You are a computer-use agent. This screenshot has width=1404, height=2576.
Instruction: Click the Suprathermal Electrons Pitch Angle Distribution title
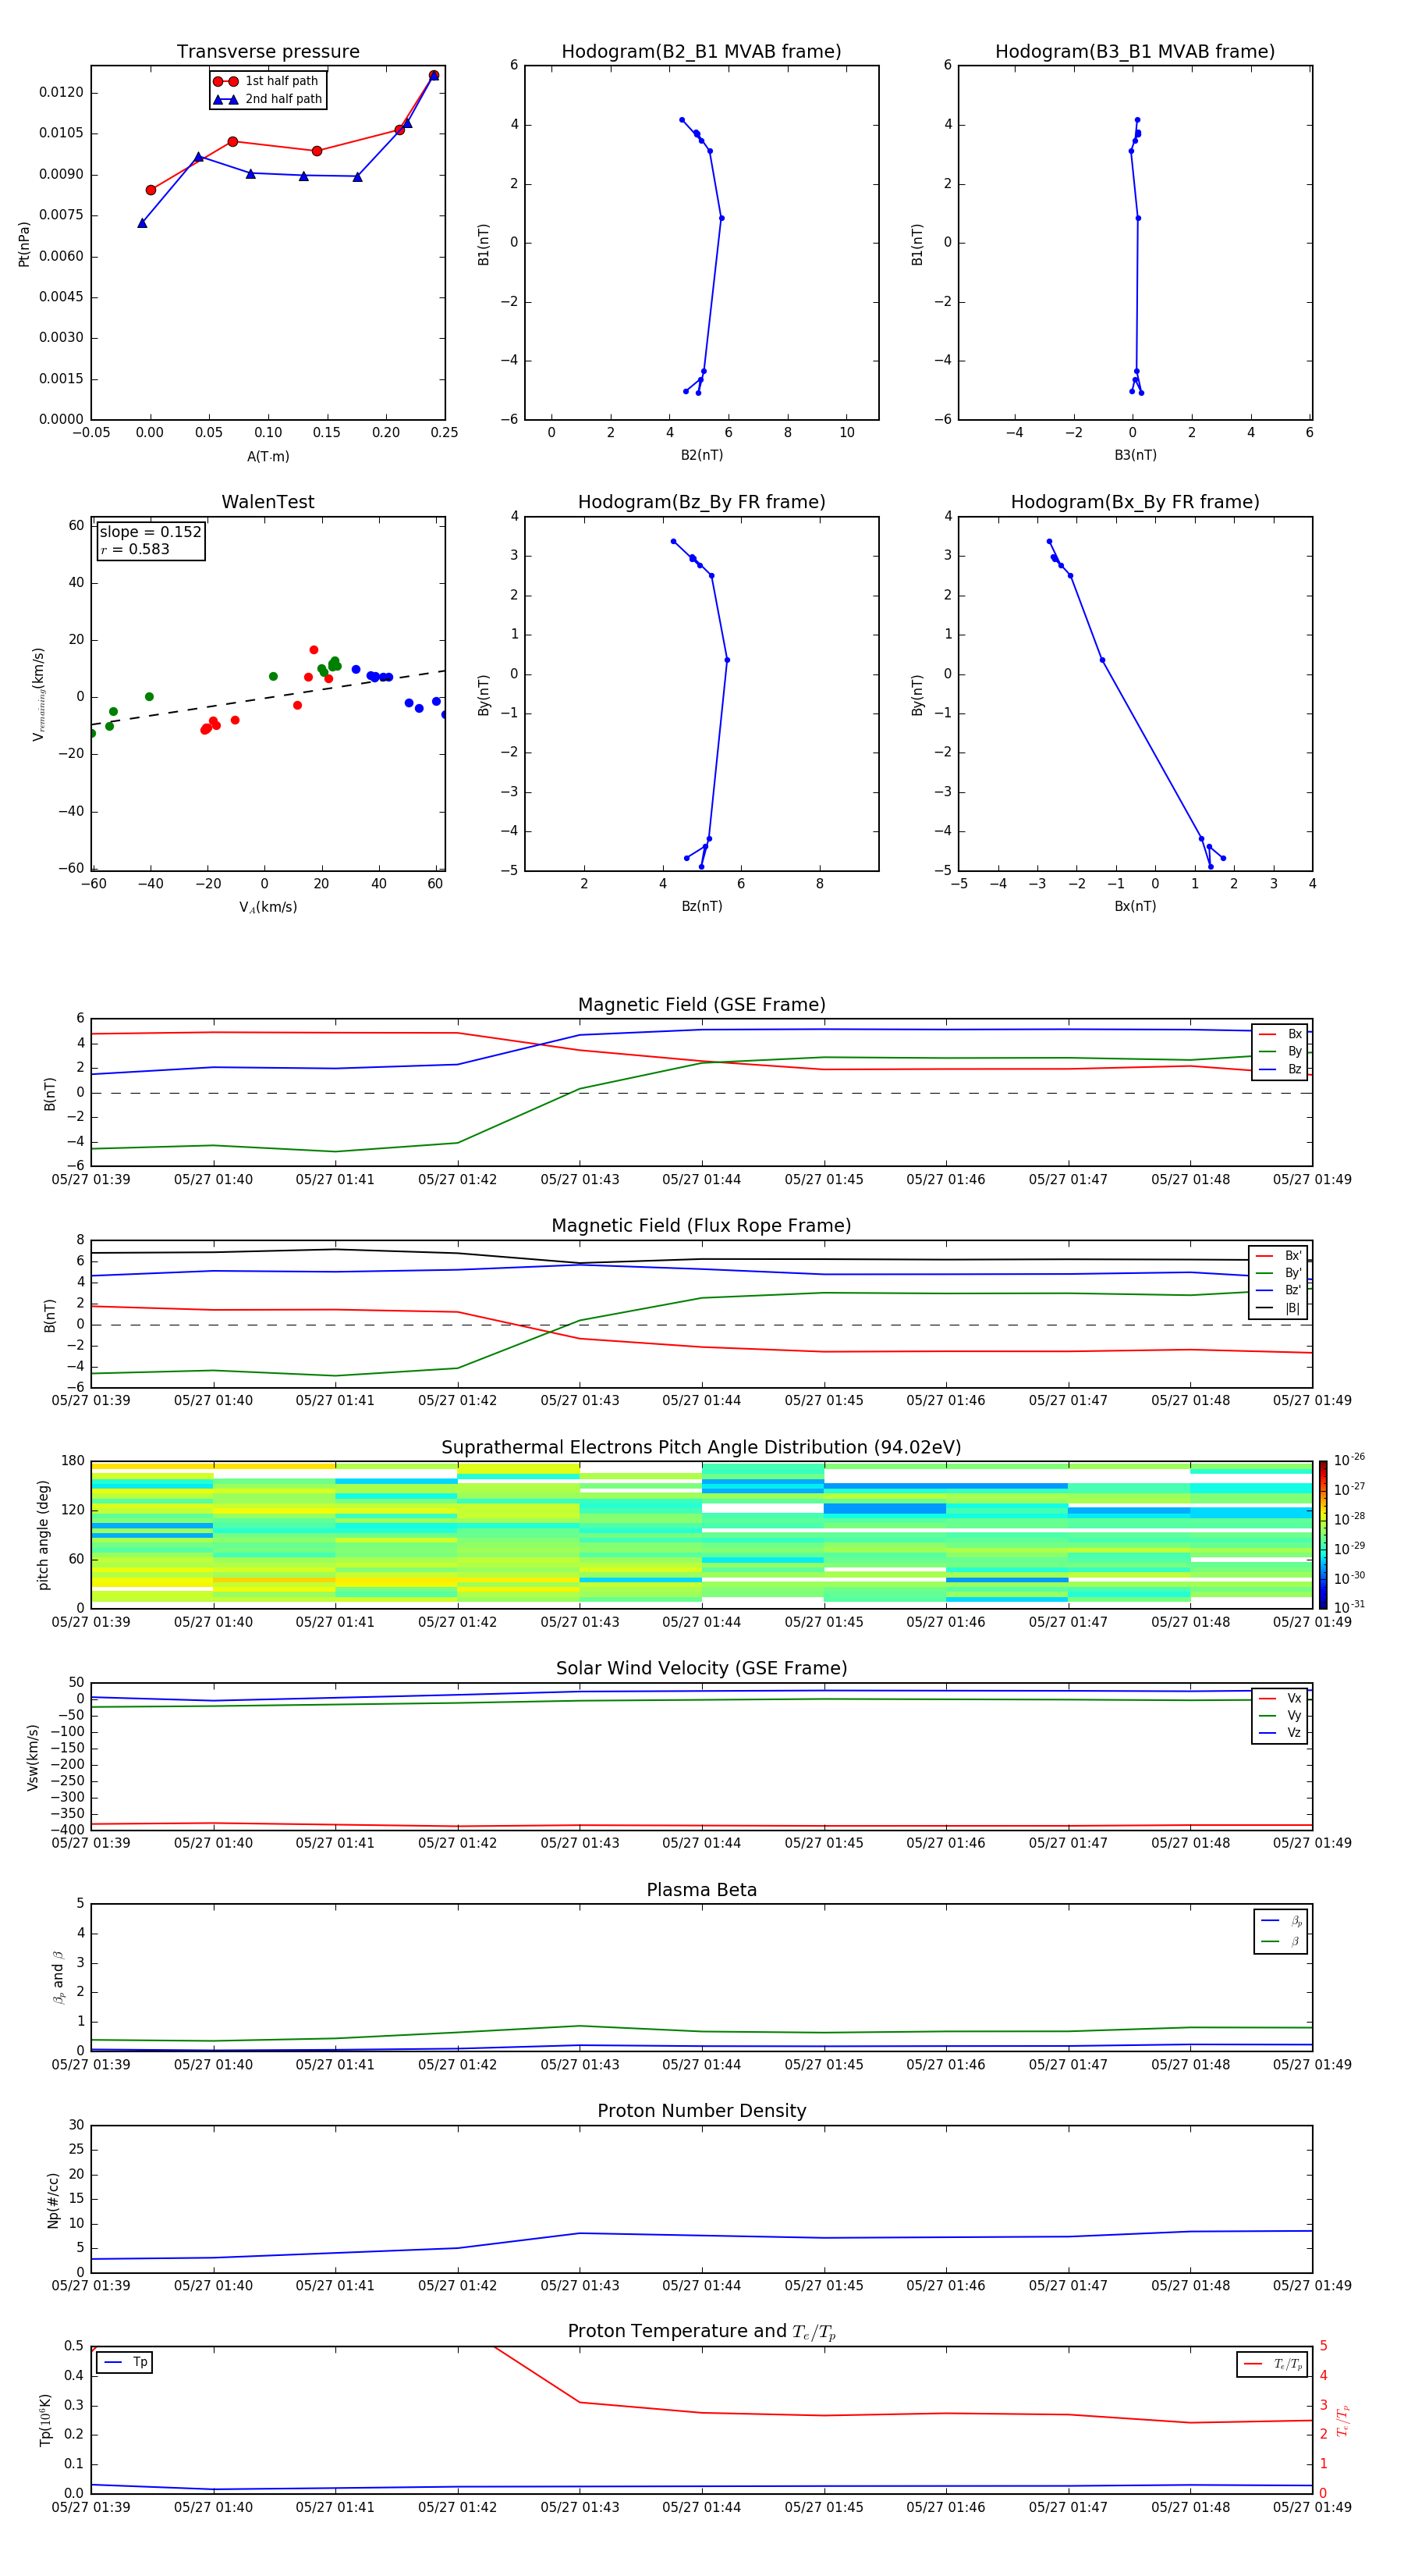pyautogui.click(x=701, y=1448)
